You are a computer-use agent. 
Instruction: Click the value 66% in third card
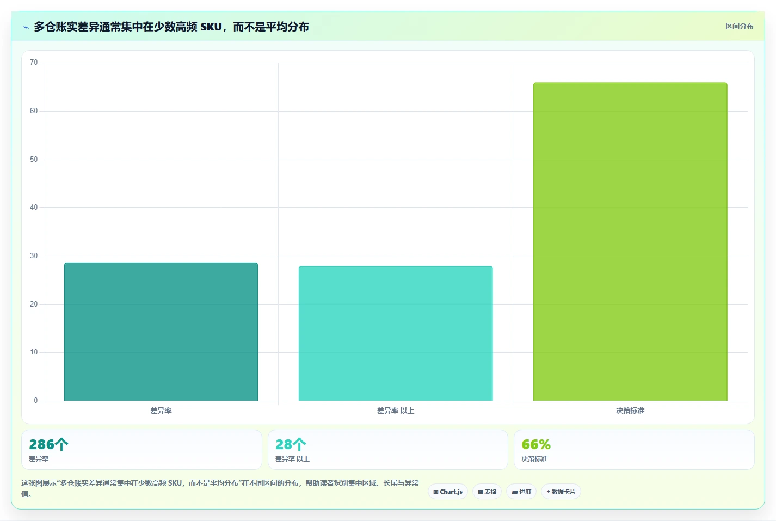pyautogui.click(x=536, y=444)
